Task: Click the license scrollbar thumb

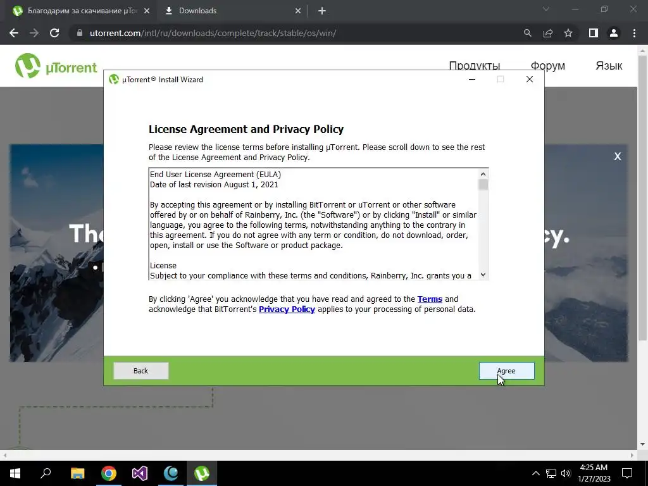Action: point(483,184)
